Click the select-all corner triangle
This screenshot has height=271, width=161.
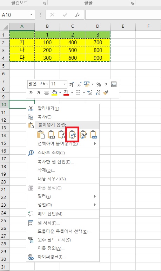pyautogui.click(x=5, y=27)
